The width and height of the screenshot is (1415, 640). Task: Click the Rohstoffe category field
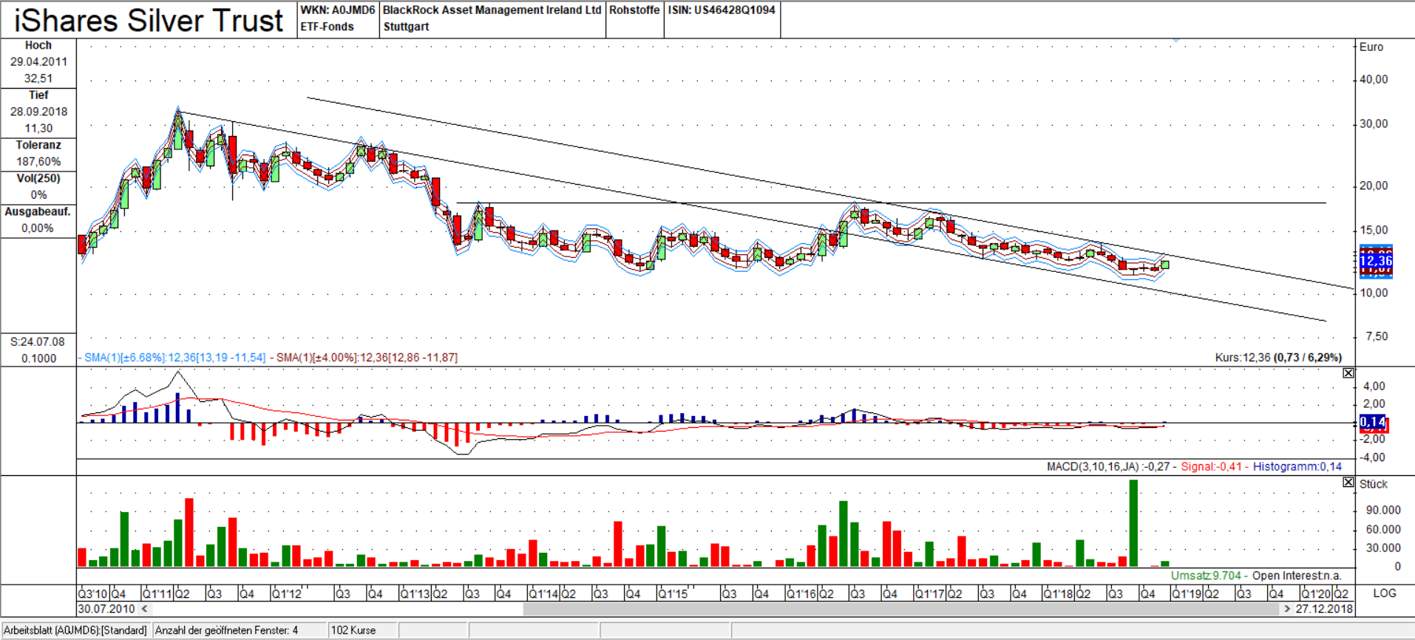point(634,10)
